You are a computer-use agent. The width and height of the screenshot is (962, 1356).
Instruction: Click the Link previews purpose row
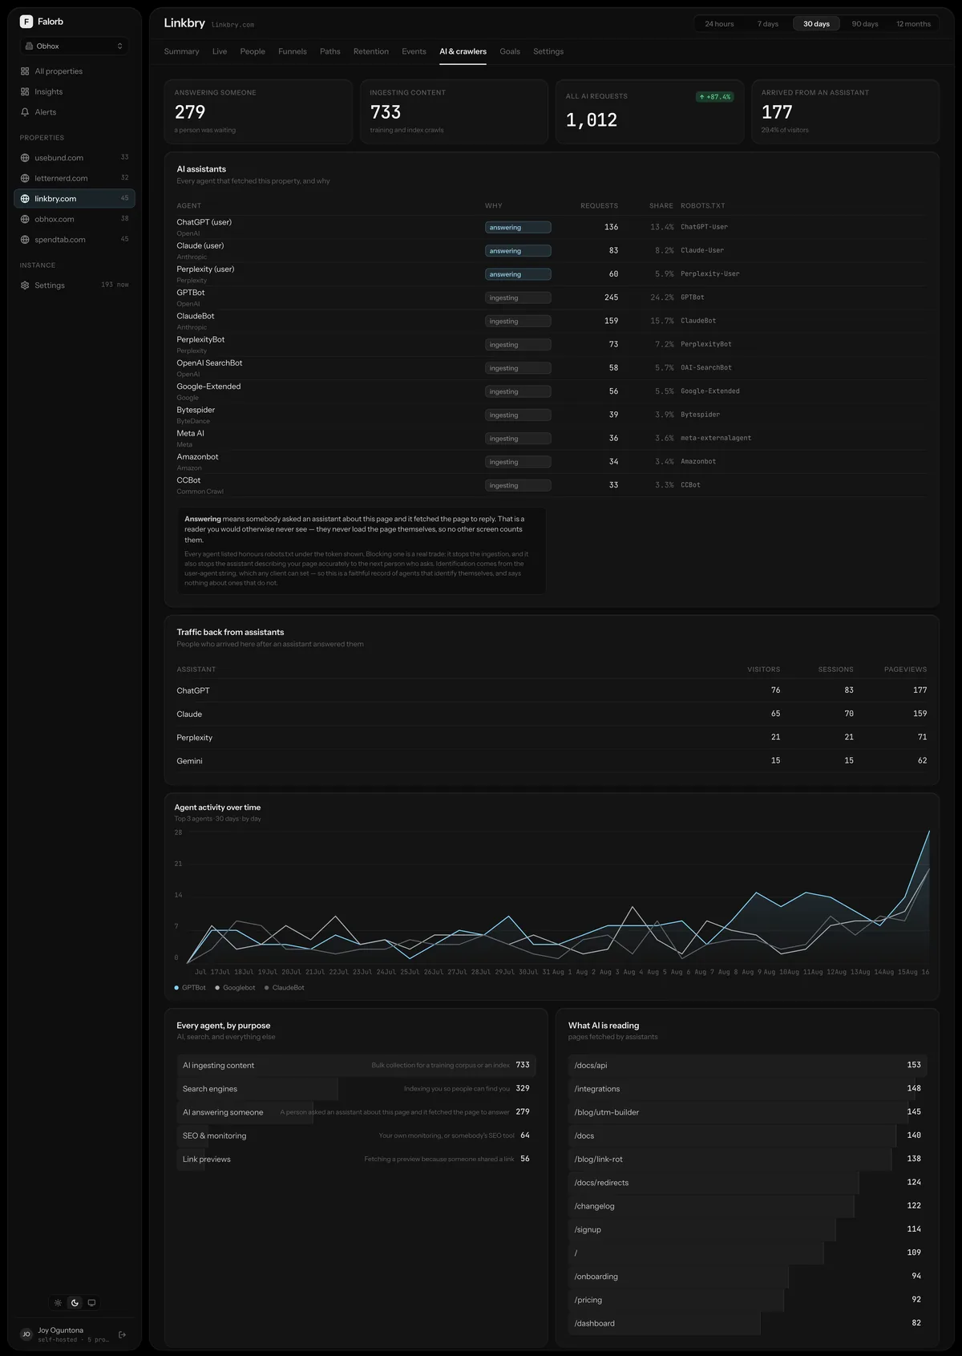click(x=356, y=1160)
